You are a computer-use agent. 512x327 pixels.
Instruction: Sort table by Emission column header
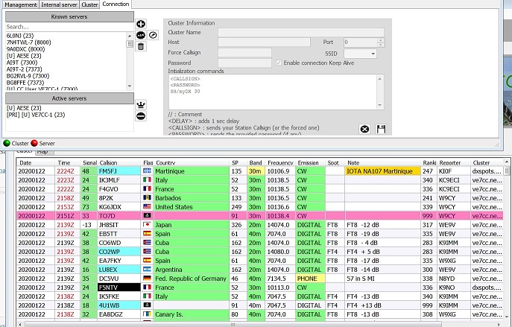310,162
